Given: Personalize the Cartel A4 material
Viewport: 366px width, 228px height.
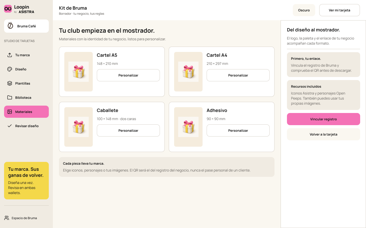Looking at the screenshot, I should [238, 75].
